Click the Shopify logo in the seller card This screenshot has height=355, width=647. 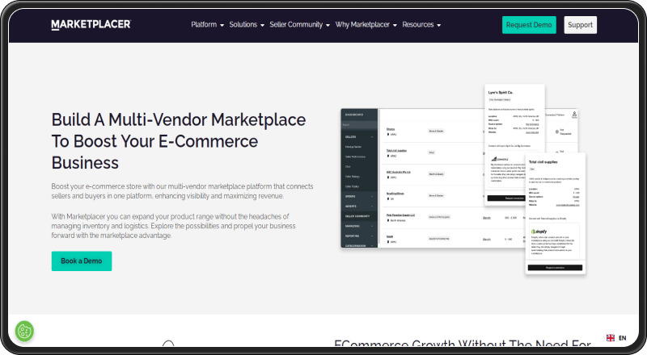coord(539,231)
